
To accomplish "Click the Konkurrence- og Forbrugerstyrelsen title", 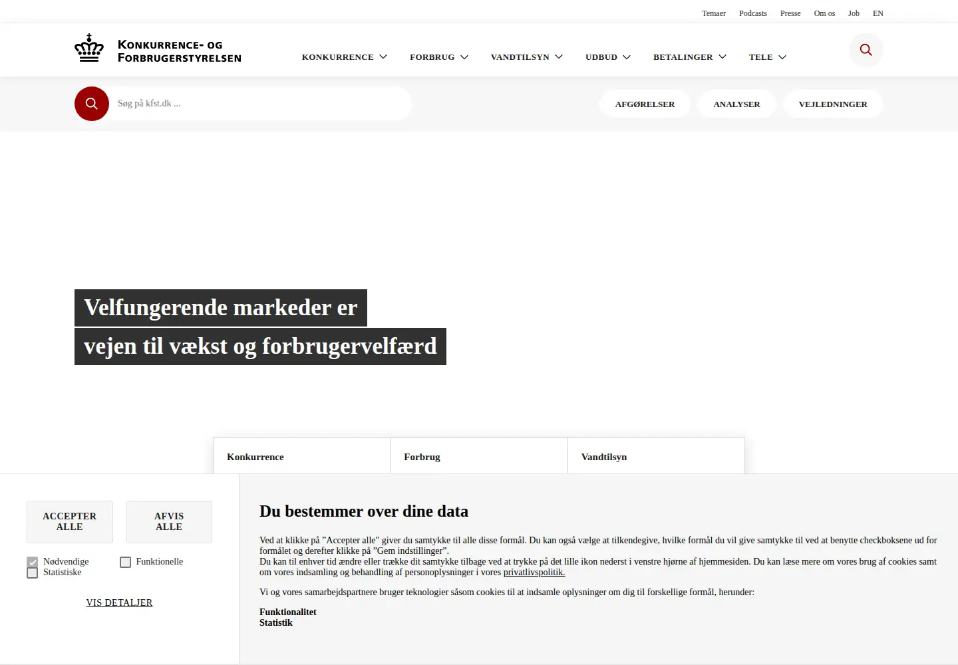I will [180, 51].
